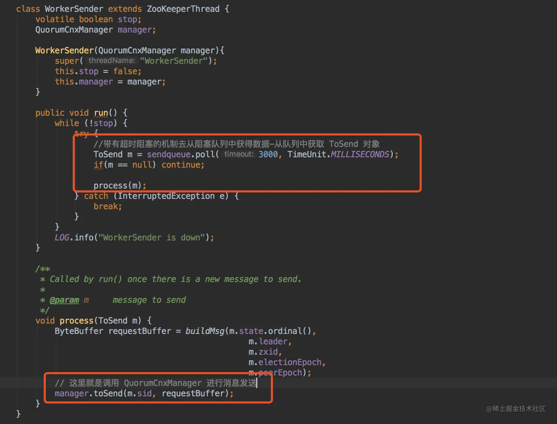Click 'MILLISECONDS' constant
557x424 pixels.
(360, 154)
